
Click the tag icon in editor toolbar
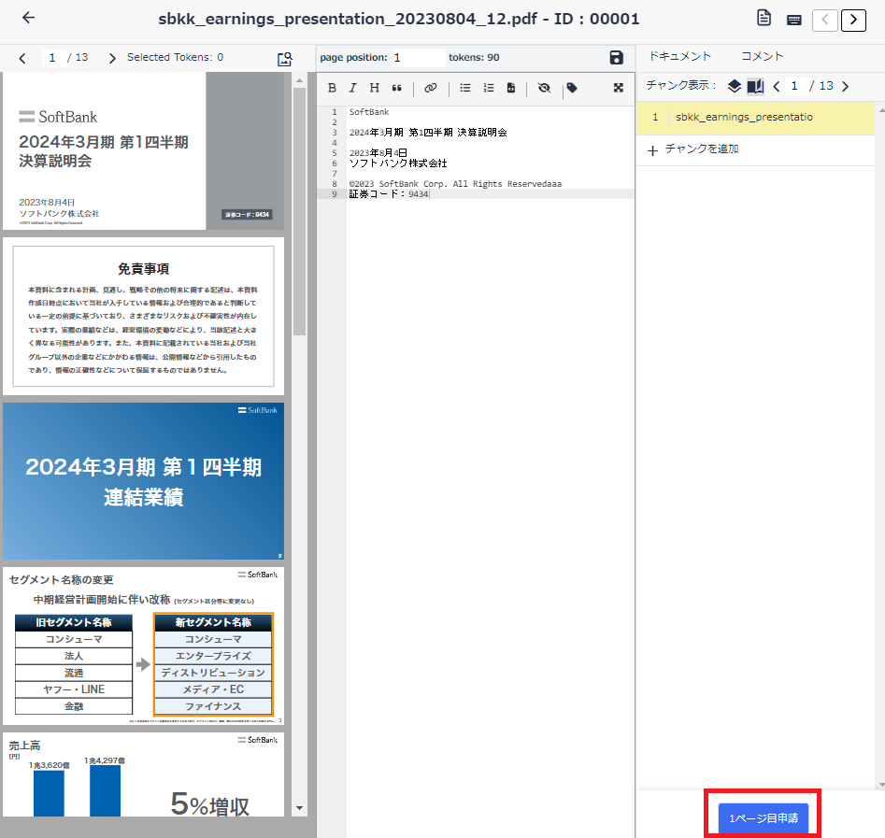pyautogui.click(x=572, y=88)
